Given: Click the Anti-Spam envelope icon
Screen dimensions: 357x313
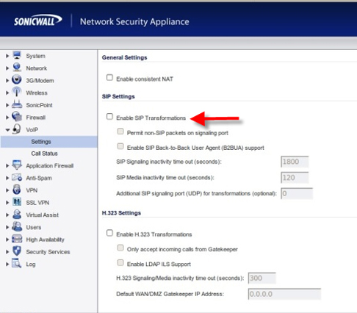Looking at the screenshot, I should (x=17, y=178).
